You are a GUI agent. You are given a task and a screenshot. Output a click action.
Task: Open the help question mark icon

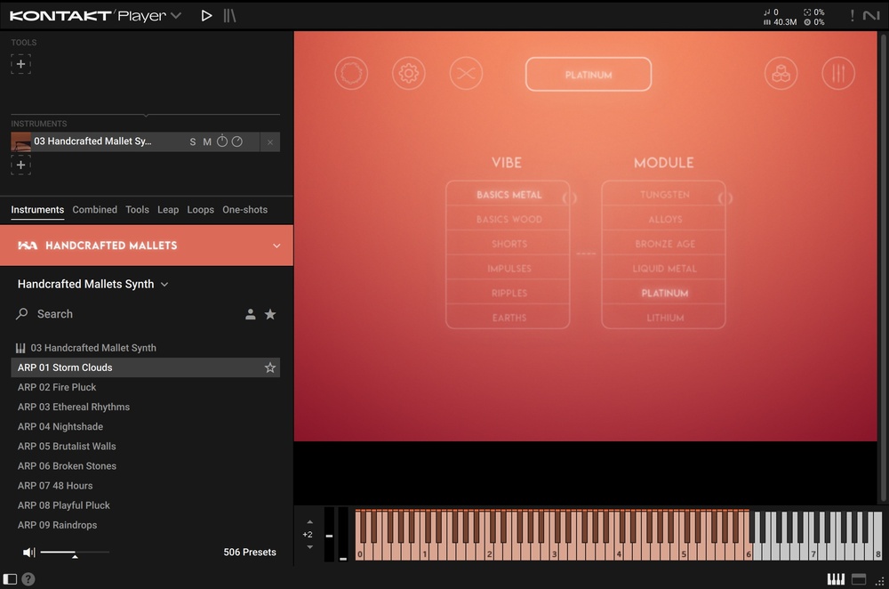pyautogui.click(x=28, y=579)
